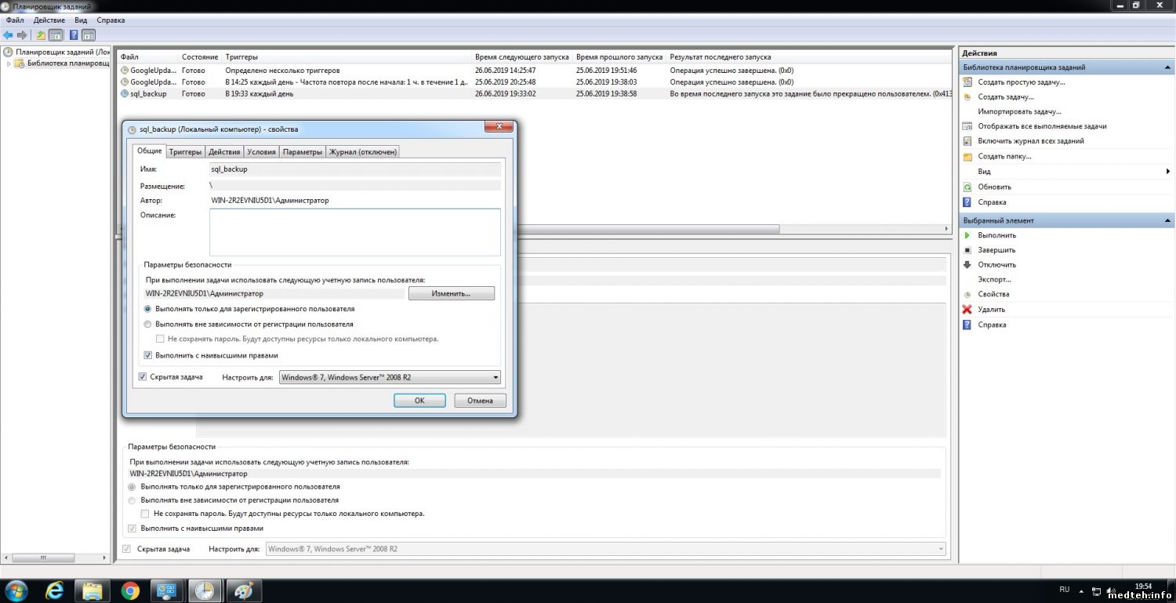Image resolution: width=1176 pixels, height=603 pixels.
Task: Click the green Выполнить run icon
Action: [x=967, y=235]
